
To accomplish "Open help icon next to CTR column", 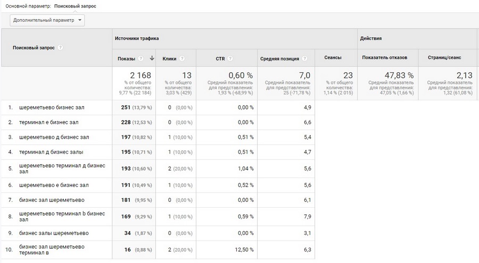I will coord(230,58).
